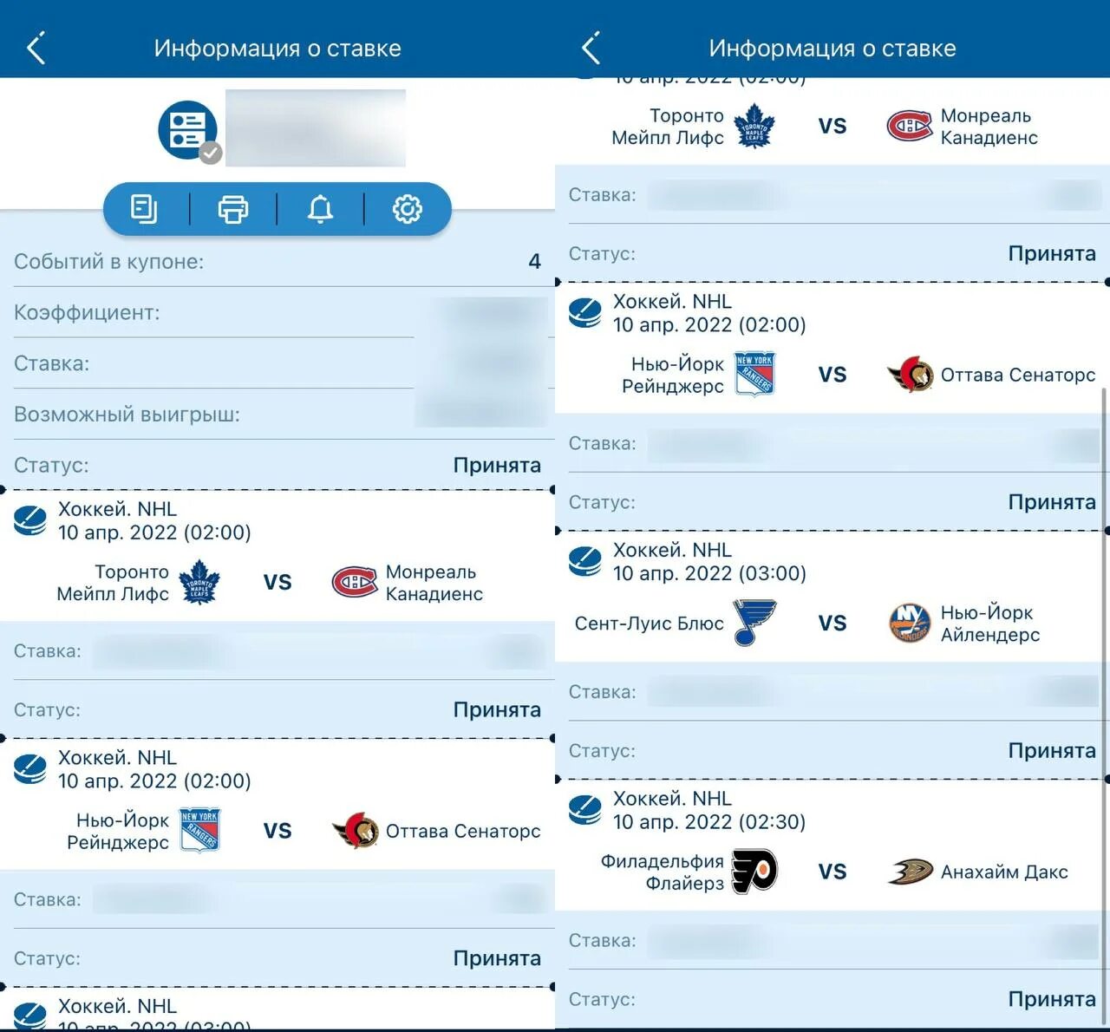Click '10 апр. 2022 (03:00)' date in right panel

coord(709,573)
